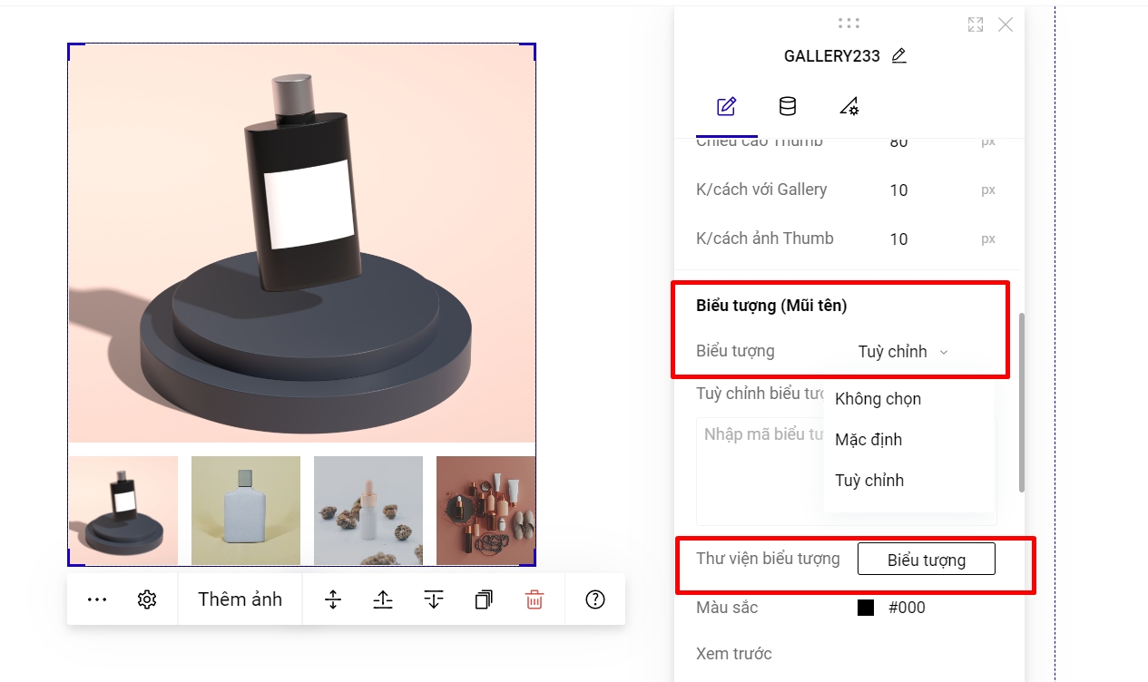Image resolution: width=1148 pixels, height=682 pixels.
Task: Select the edit content tab
Action: click(x=726, y=107)
